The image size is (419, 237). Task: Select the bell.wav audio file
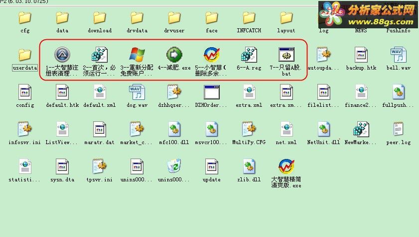(x=399, y=55)
